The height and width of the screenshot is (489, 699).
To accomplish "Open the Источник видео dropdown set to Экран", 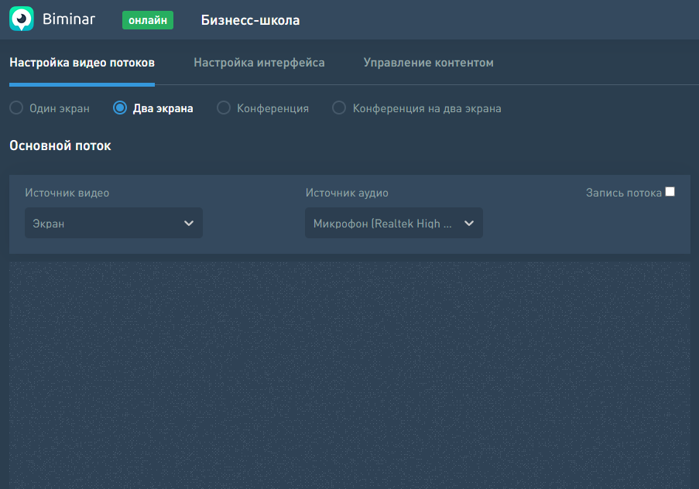I will click(x=114, y=223).
